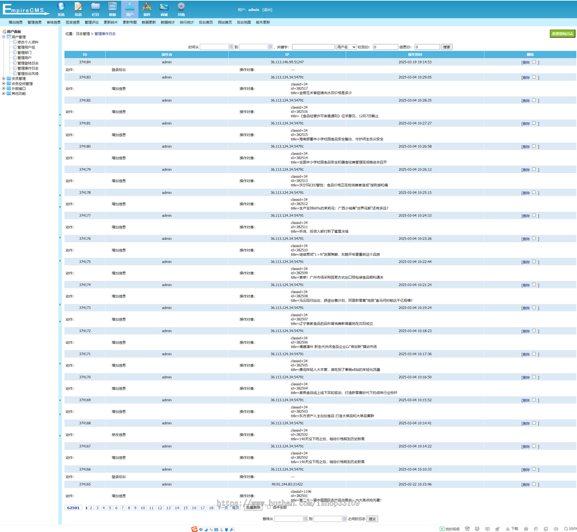Click the 退出 logout link
This screenshot has width=577, height=532.
coord(267,10)
